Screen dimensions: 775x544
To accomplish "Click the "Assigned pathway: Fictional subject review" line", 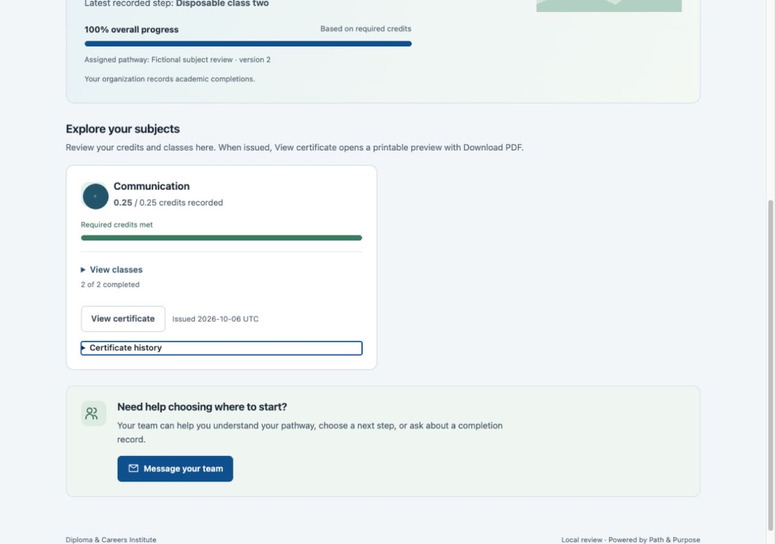I will [177, 60].
